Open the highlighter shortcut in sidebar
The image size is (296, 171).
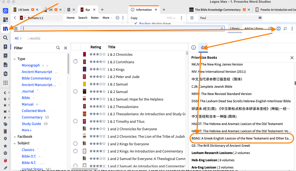5,167
